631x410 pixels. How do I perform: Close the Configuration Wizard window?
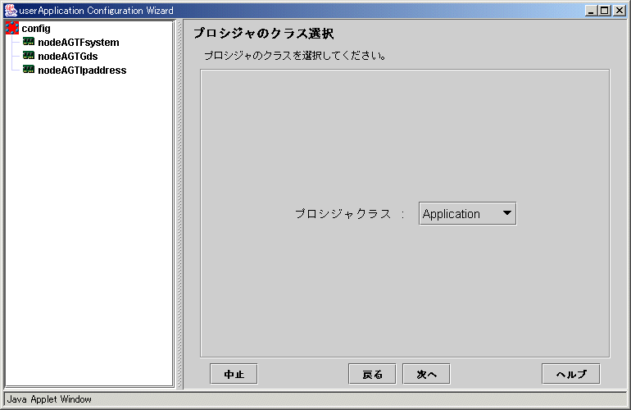[x=619, y=11]
